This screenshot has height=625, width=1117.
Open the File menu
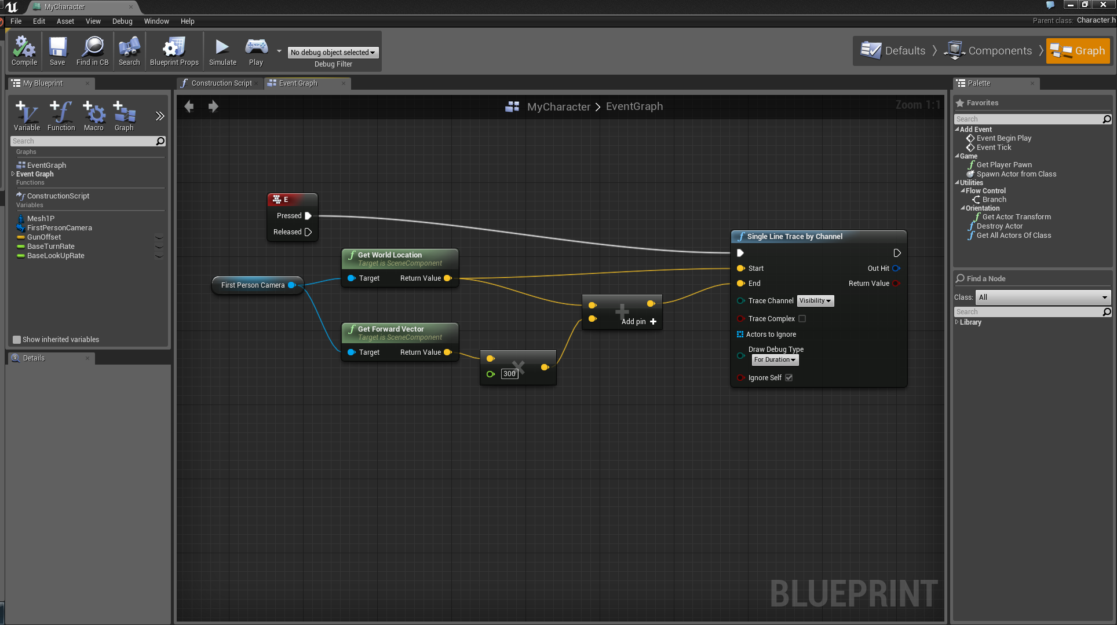tap(16, 21)
